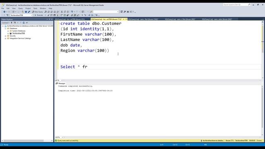The image size is (265, 149).
Task: Click the Cut icon in toolbar
Action: (x=62, y=12)
